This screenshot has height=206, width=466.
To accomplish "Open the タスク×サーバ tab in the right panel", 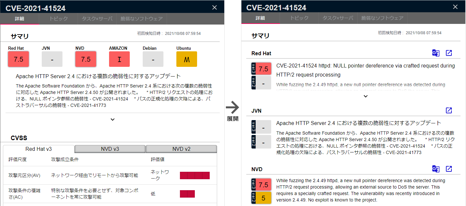I will pos(338,18).
